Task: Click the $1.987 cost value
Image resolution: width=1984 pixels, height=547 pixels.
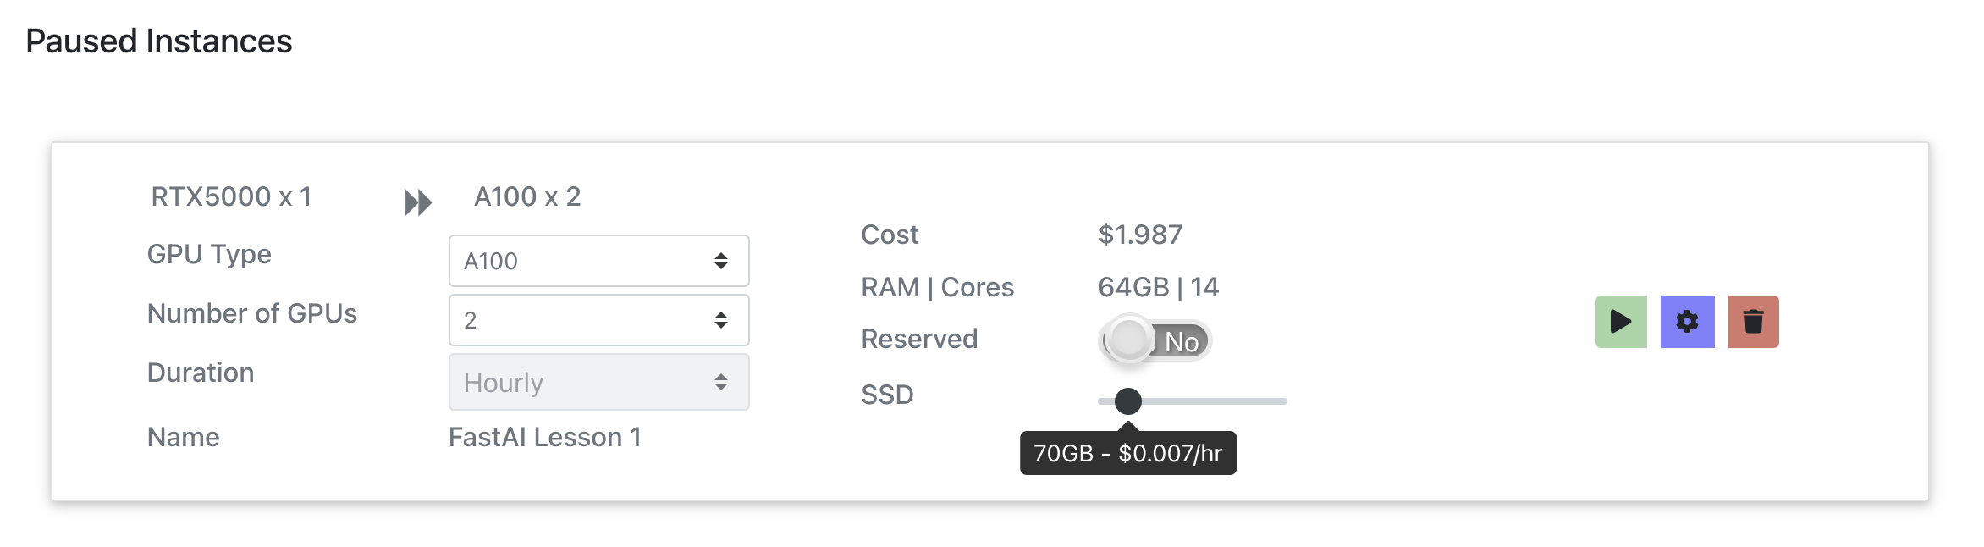Action: [x=1140, y=235]
